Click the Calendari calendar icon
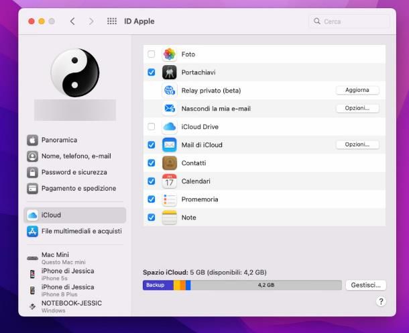 pos(169,181)
